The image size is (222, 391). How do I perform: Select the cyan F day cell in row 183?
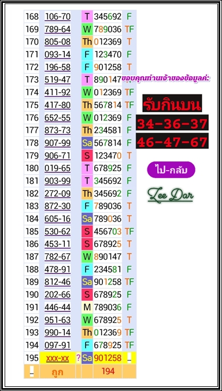(x=87, y=206)
